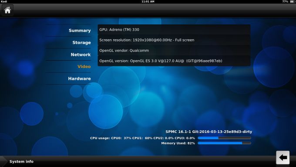Screen dimensions: 296x167
Task: Click the System info label
Action: (x=21, y=161)
